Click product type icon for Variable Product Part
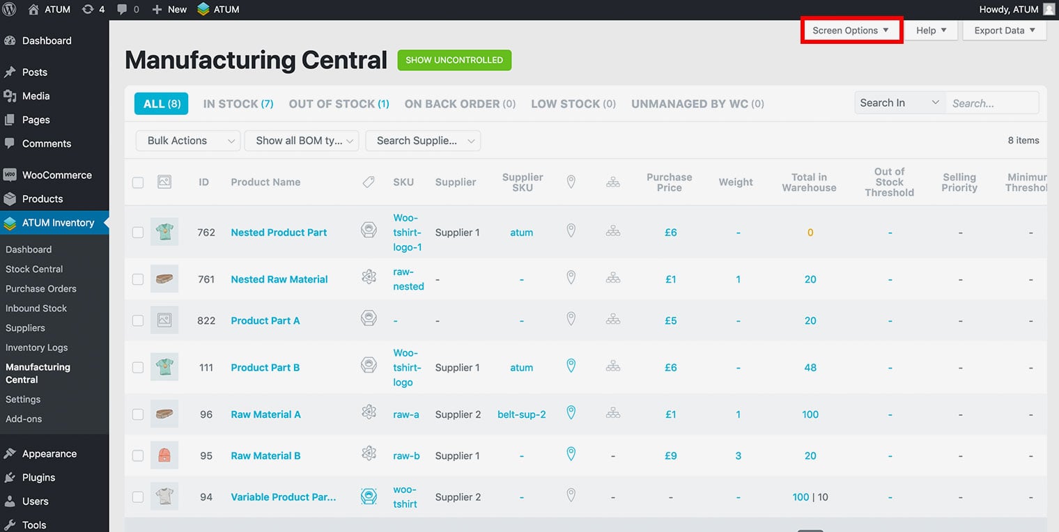Viewport: 1059px width, 532px height. (x=369, y=496)
